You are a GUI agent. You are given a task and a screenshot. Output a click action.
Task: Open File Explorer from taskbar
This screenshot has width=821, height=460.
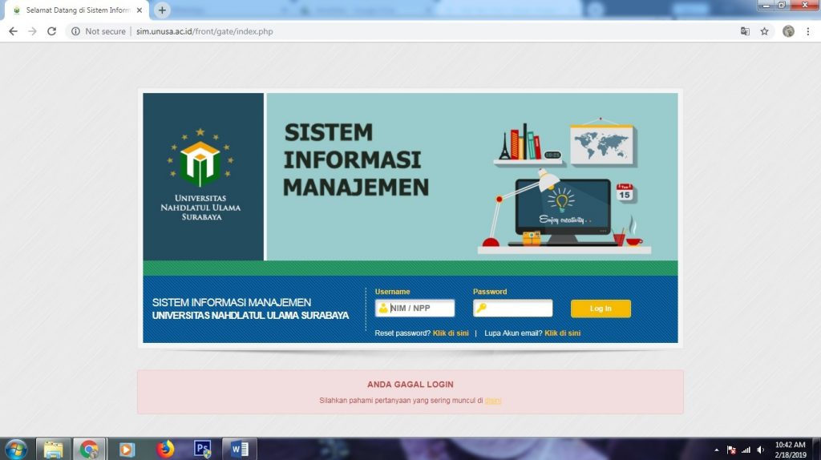(53, 449)
